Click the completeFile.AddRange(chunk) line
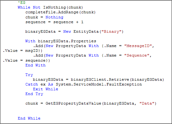The width and height of the screenshot is (172, 124). click(61, 12)
